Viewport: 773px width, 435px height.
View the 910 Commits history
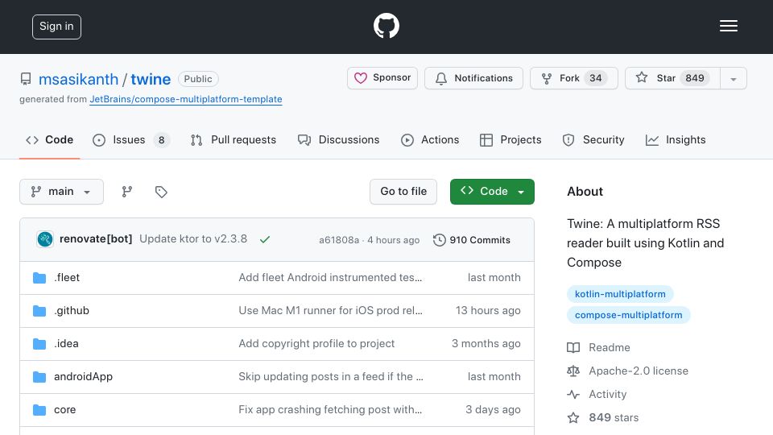click(472, 240)
